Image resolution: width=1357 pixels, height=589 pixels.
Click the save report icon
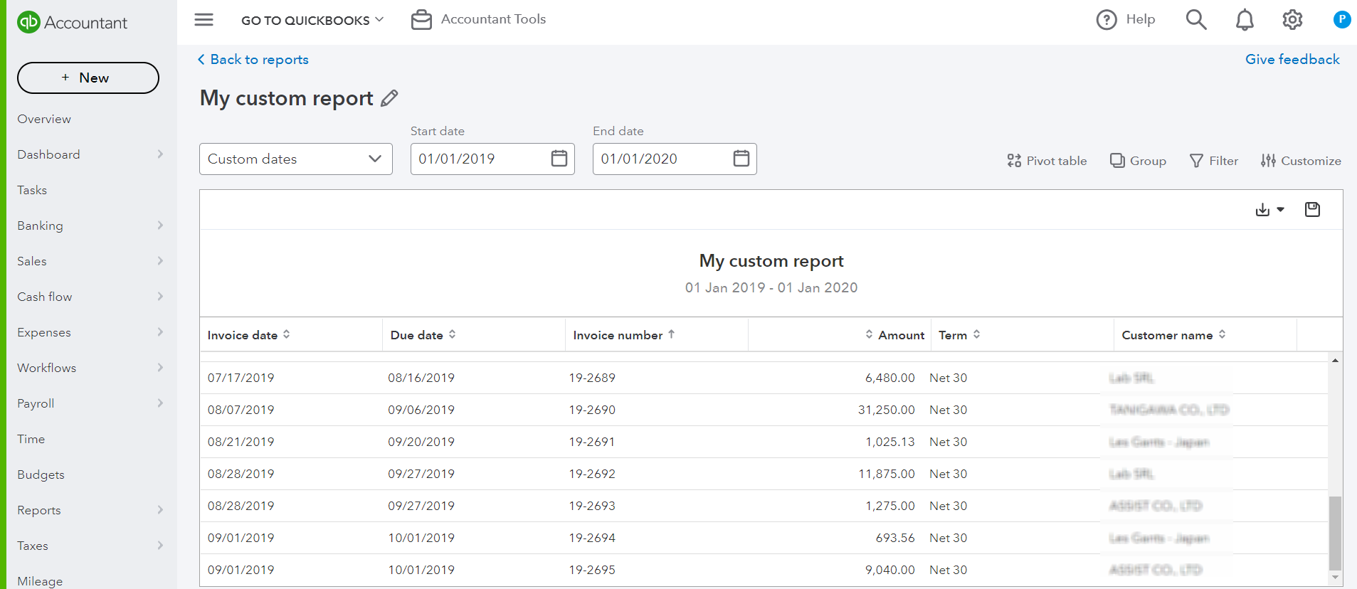click(1312, 209)
